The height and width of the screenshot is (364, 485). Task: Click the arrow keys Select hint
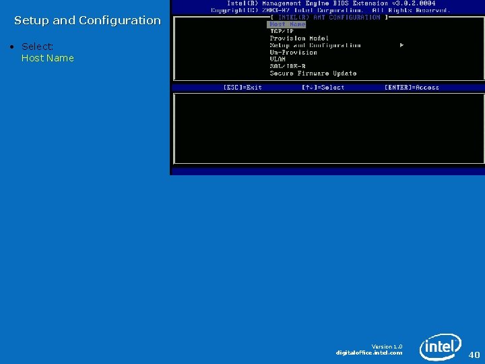tap(323, 88)
